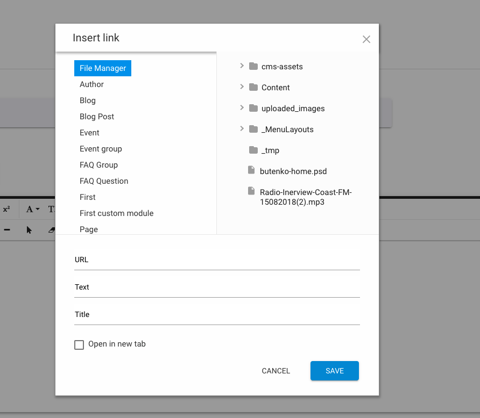Select the First module entry
This screenshot has height=418, width=480.
click(x=88, y=197)
